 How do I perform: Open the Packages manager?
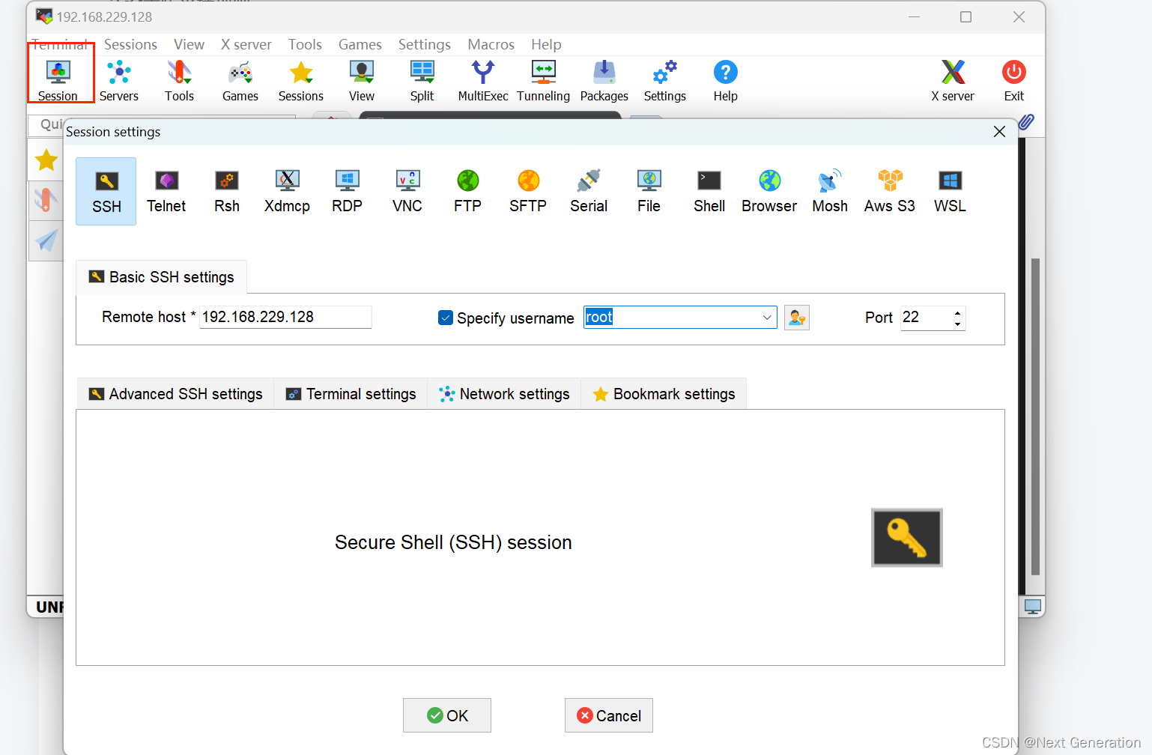tap(604, 80)
